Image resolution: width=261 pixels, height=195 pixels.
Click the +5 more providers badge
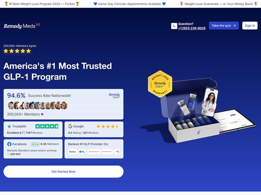[x=117, y=151]
